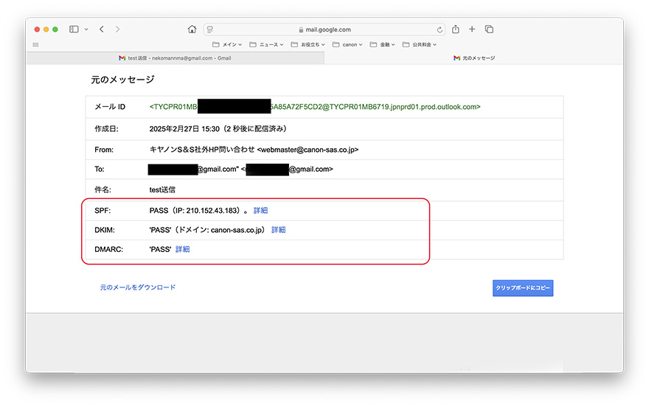Go back with the back arrow

[101, 29]
